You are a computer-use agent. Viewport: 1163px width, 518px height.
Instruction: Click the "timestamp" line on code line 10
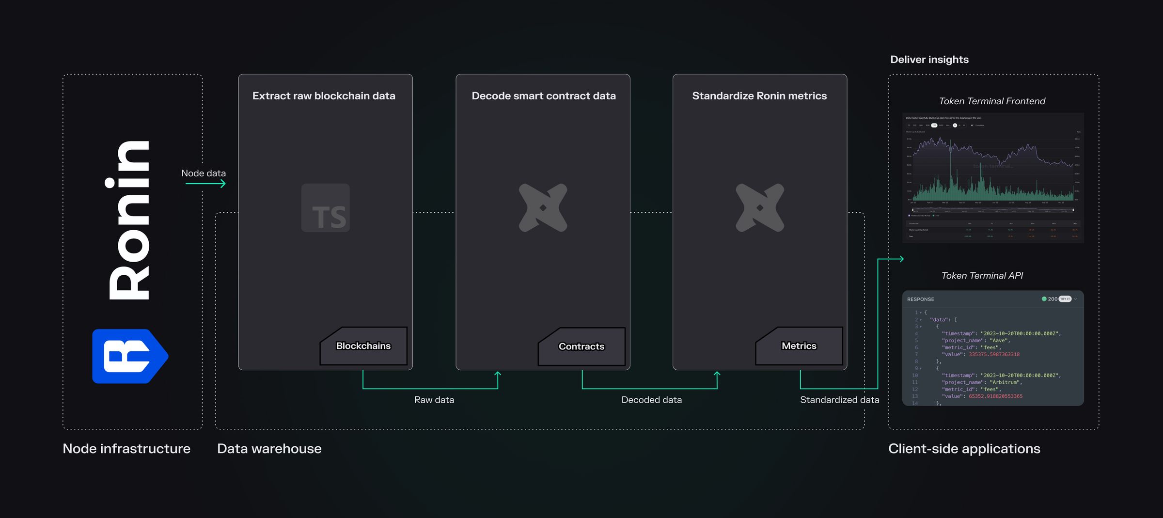click(x=1001, y=376)
